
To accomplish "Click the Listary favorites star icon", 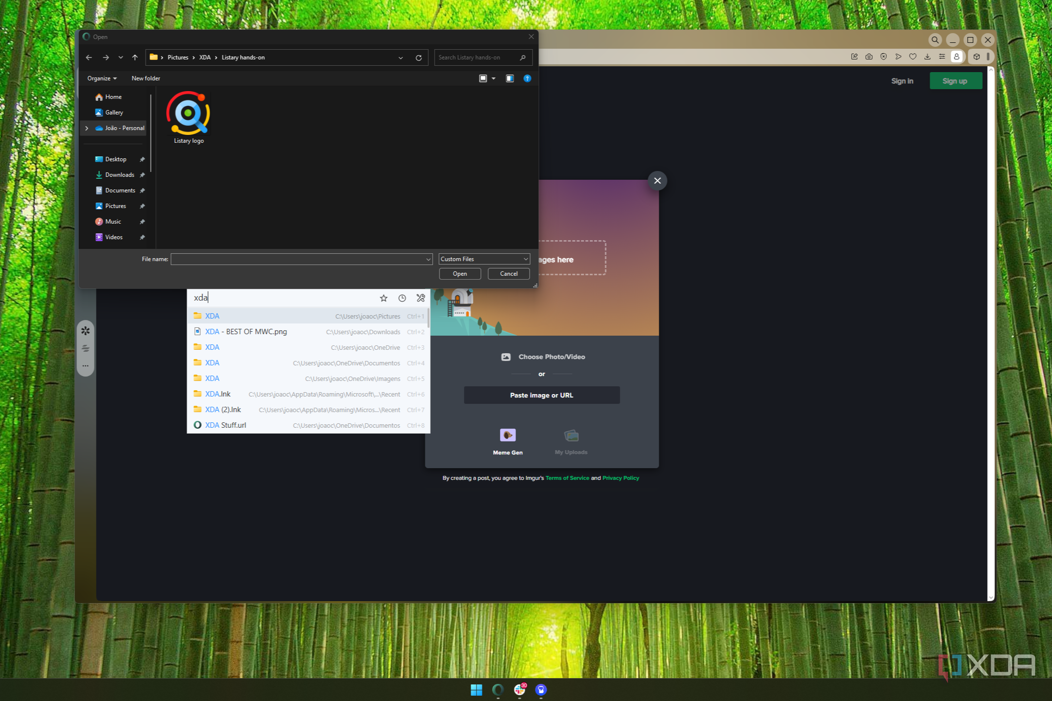I will [x=383, y=298].
